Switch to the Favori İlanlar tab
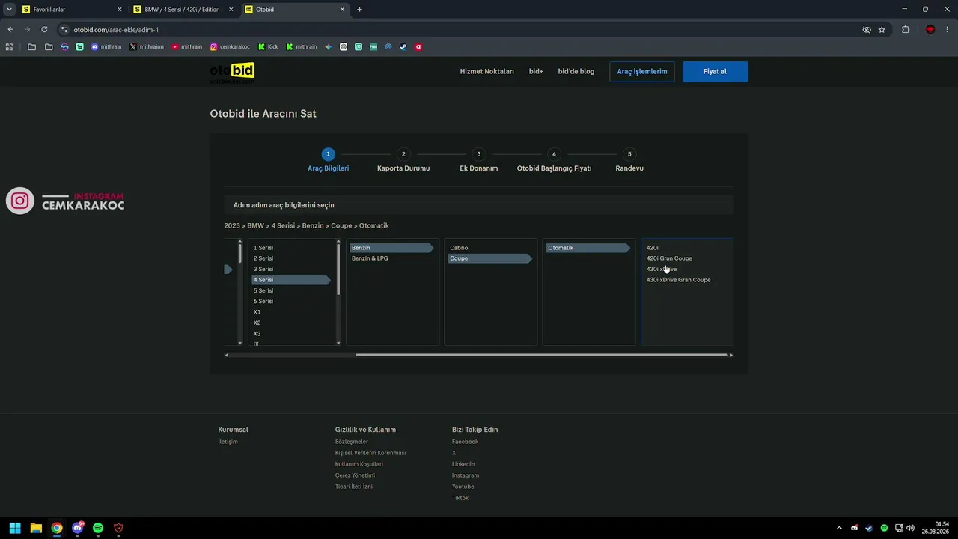 (71, 10)
